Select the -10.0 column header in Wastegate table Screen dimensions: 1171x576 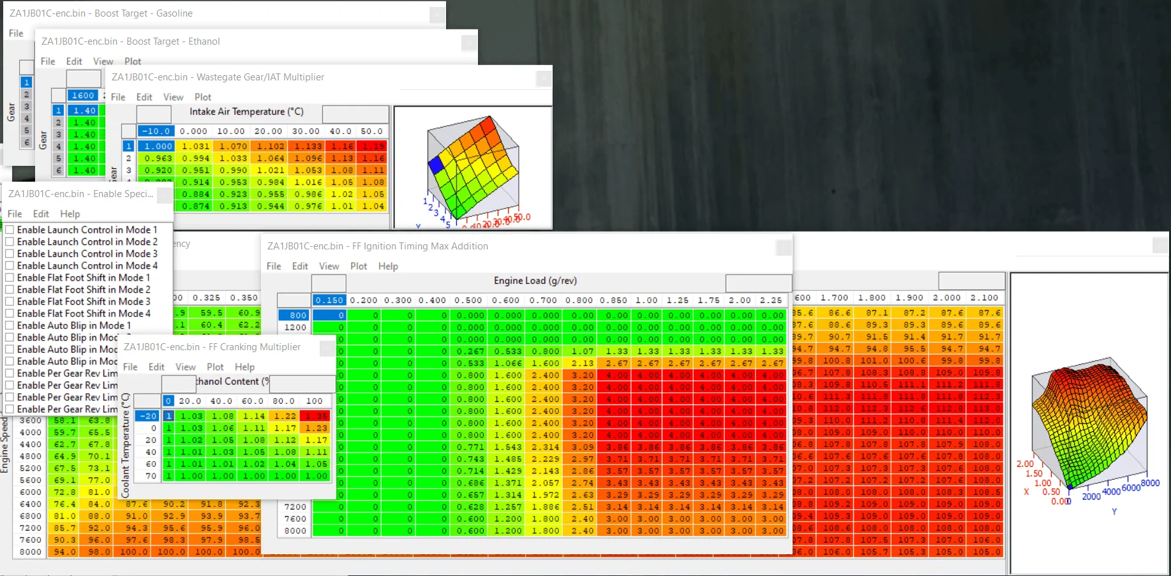click(156, 131)
